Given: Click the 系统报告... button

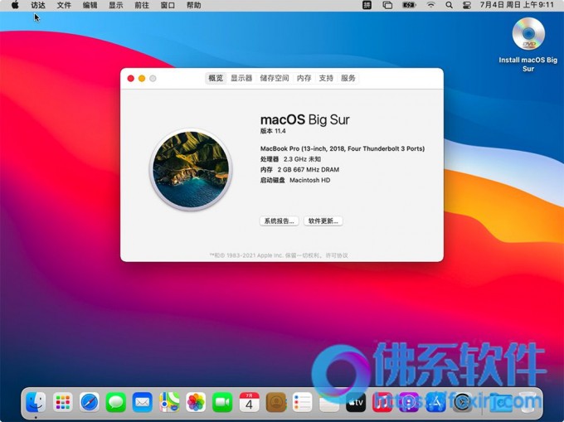Looking at the screenshot, I should coord(280,221).
